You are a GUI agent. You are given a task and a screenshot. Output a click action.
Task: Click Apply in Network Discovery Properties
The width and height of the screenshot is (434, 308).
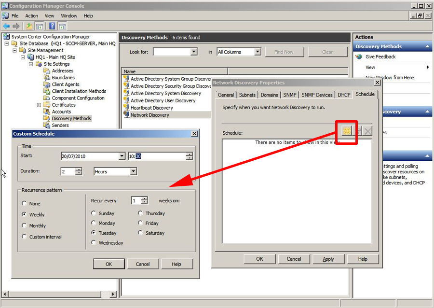(328, 259)
